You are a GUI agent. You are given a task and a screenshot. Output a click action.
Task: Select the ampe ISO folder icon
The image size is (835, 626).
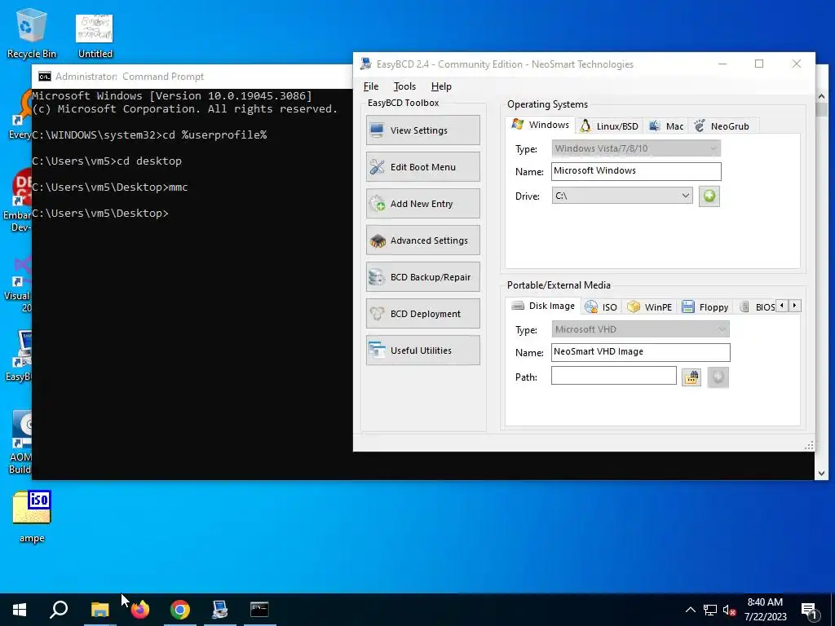[32, 516]
